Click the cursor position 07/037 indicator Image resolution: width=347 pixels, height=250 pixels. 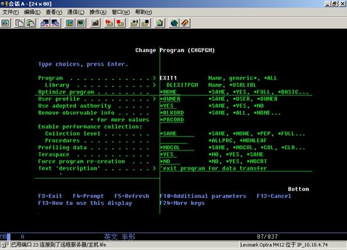tap(267, 237)
